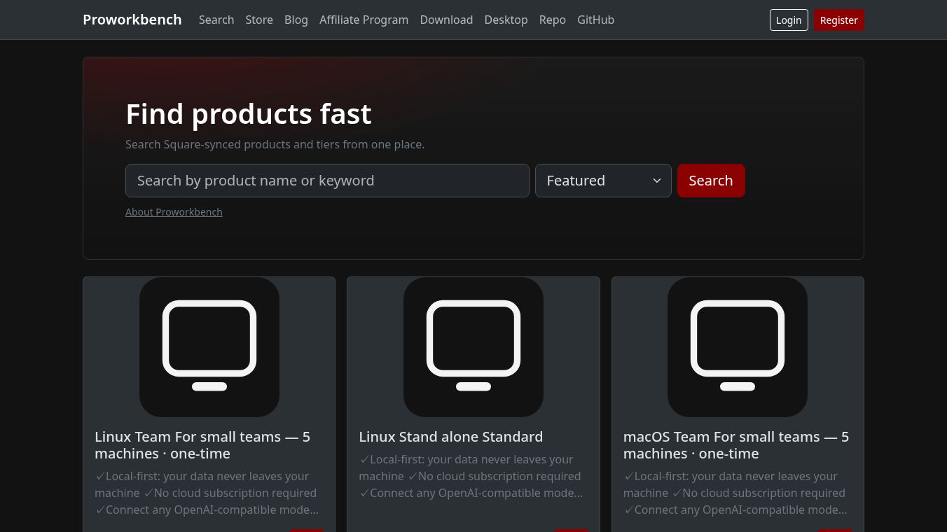This screenshot has width=947, height=532.
Task: Navigate to the Blog page
Action: click(x=296, y=20)
